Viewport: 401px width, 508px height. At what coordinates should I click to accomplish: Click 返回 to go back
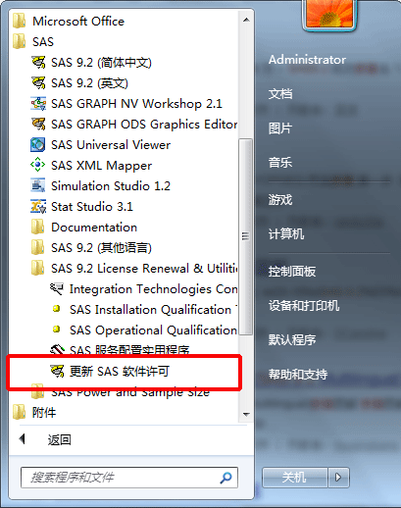click(x=60, y=439)
